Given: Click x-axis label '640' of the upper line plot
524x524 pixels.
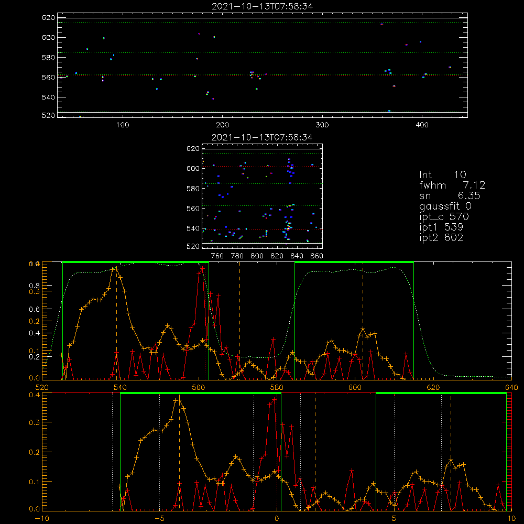Looking at the screenshot, I should click(511, 388).
